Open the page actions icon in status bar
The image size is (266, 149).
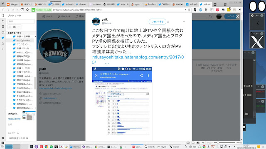click(203, 143)
